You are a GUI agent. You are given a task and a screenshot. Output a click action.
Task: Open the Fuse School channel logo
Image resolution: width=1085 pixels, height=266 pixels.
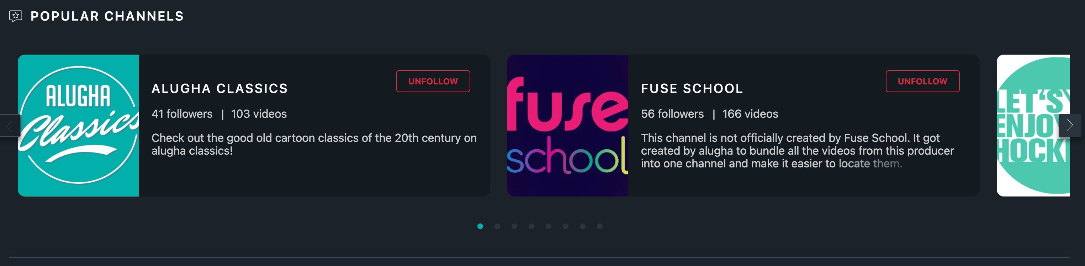click(567, 125)
